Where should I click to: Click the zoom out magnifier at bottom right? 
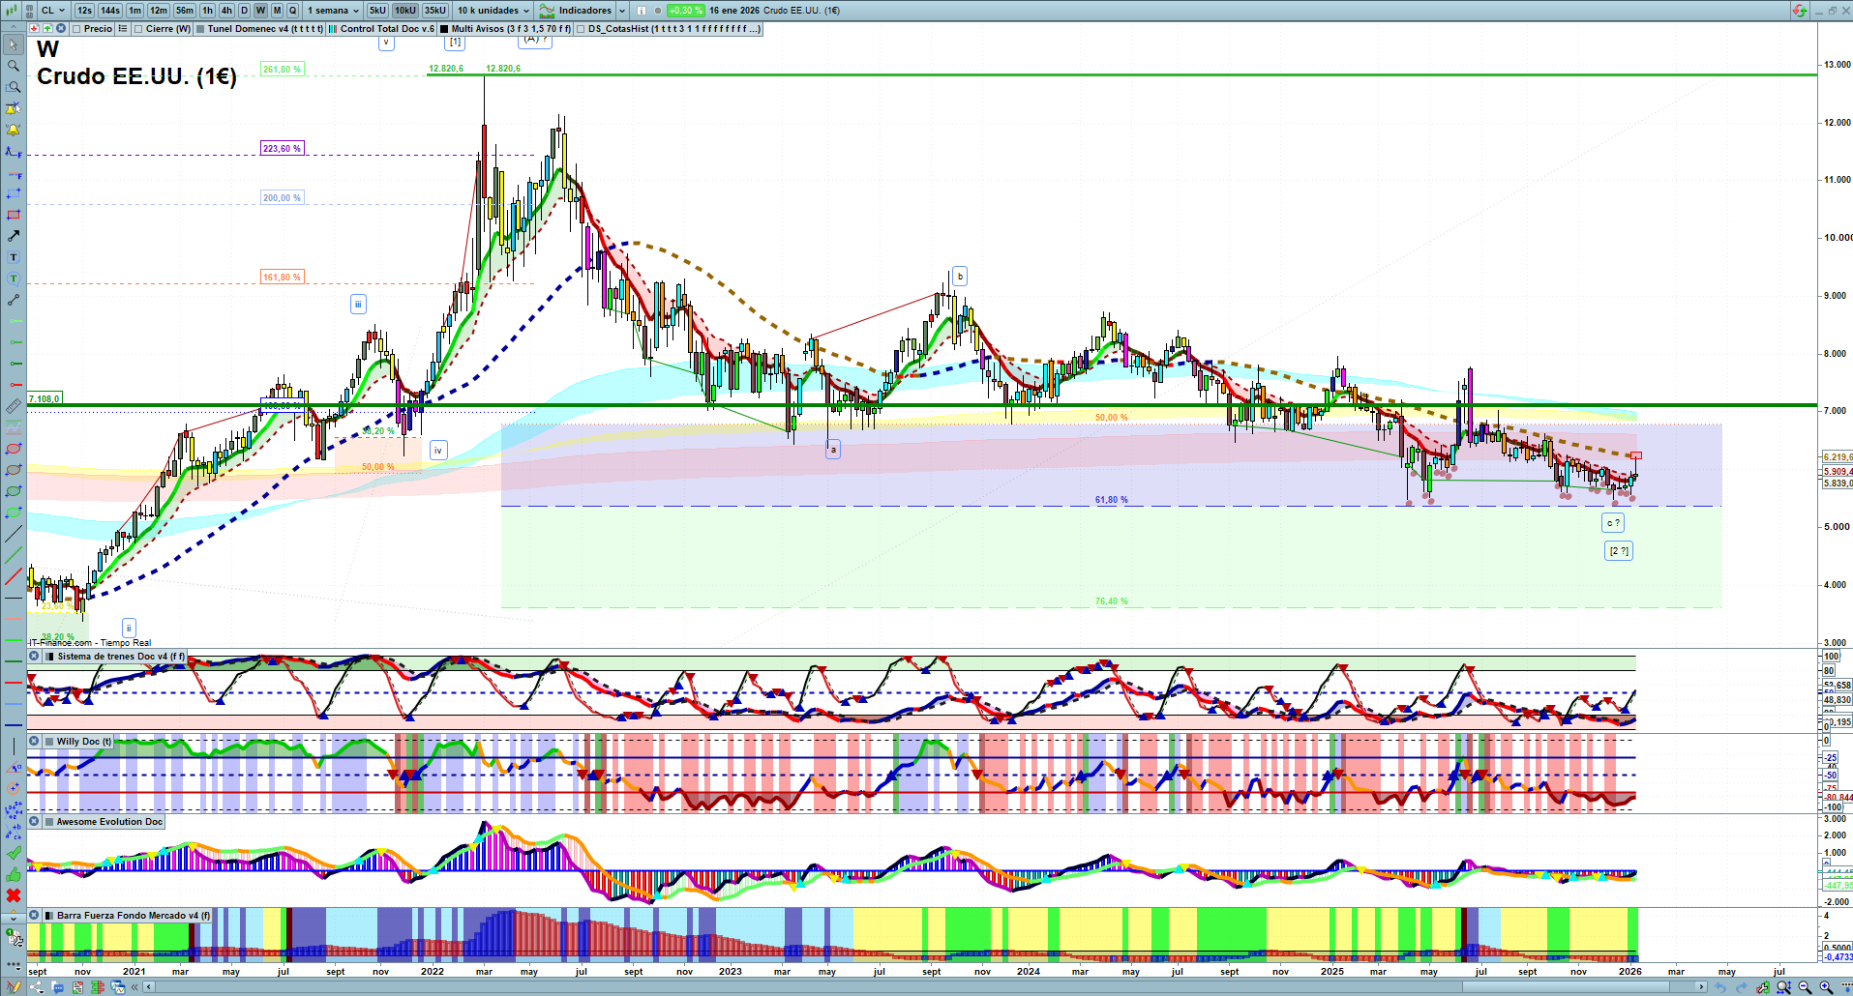click(x=1805, y=987)
